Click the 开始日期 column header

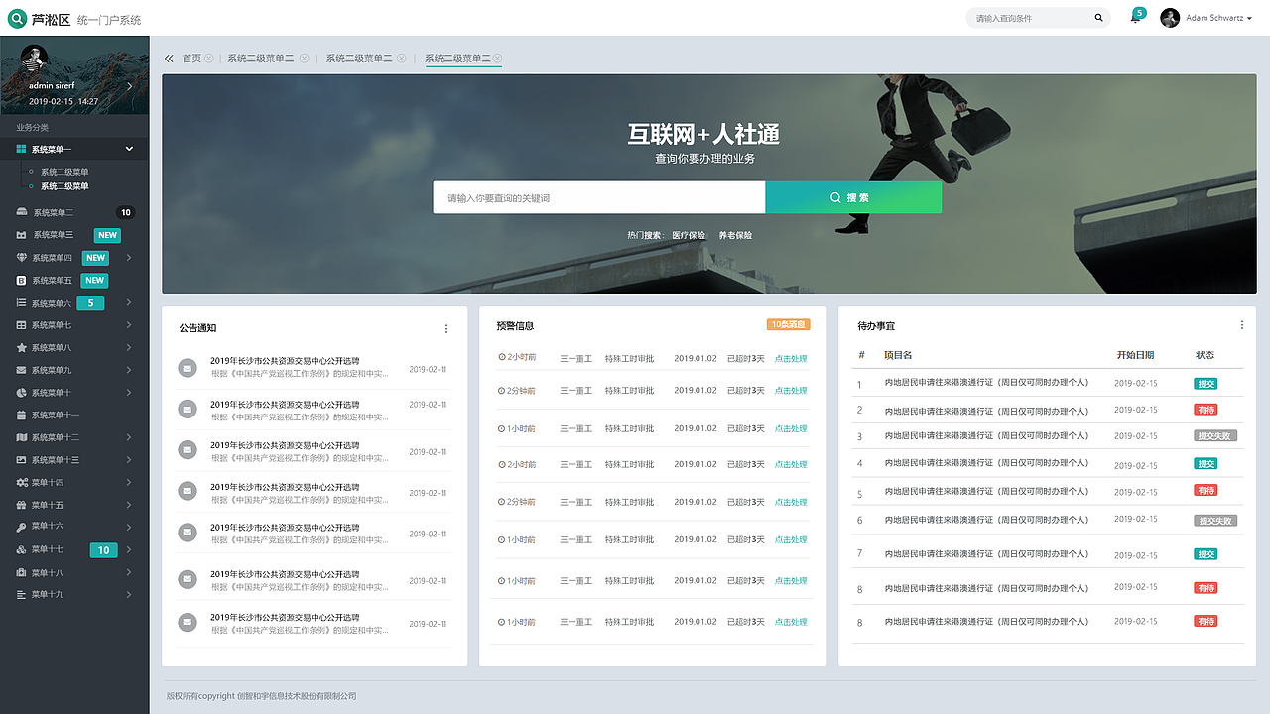1135,355
